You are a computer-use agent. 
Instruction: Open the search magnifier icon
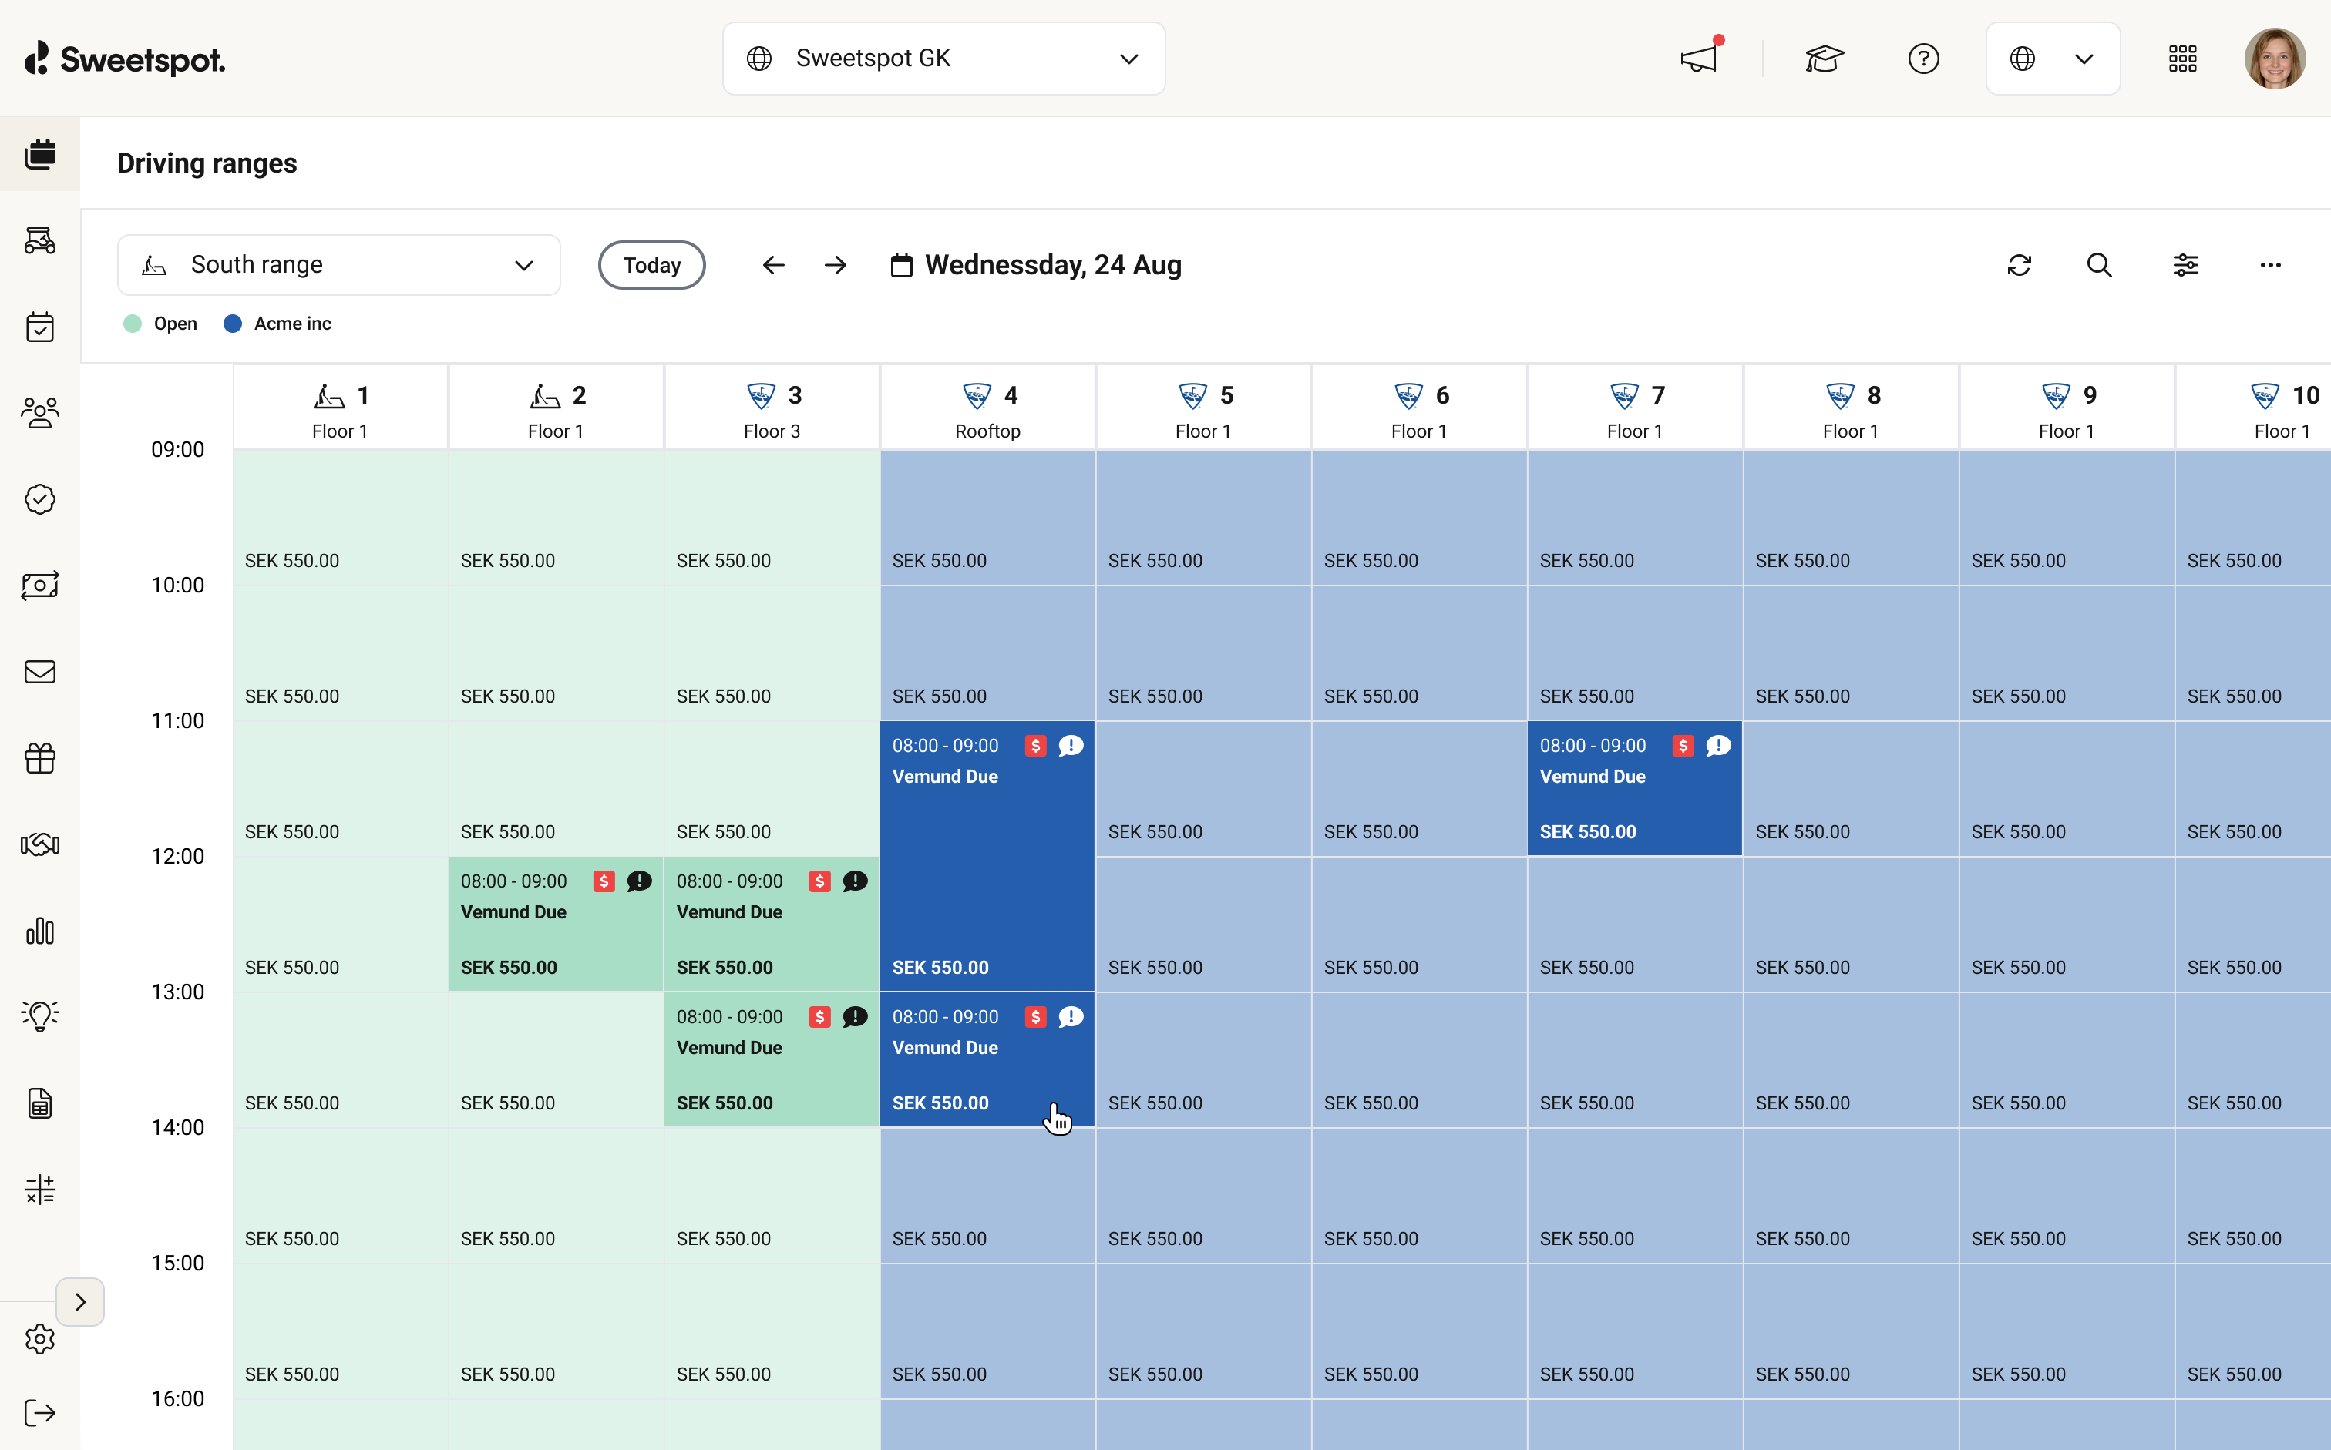pos(2100,265)
